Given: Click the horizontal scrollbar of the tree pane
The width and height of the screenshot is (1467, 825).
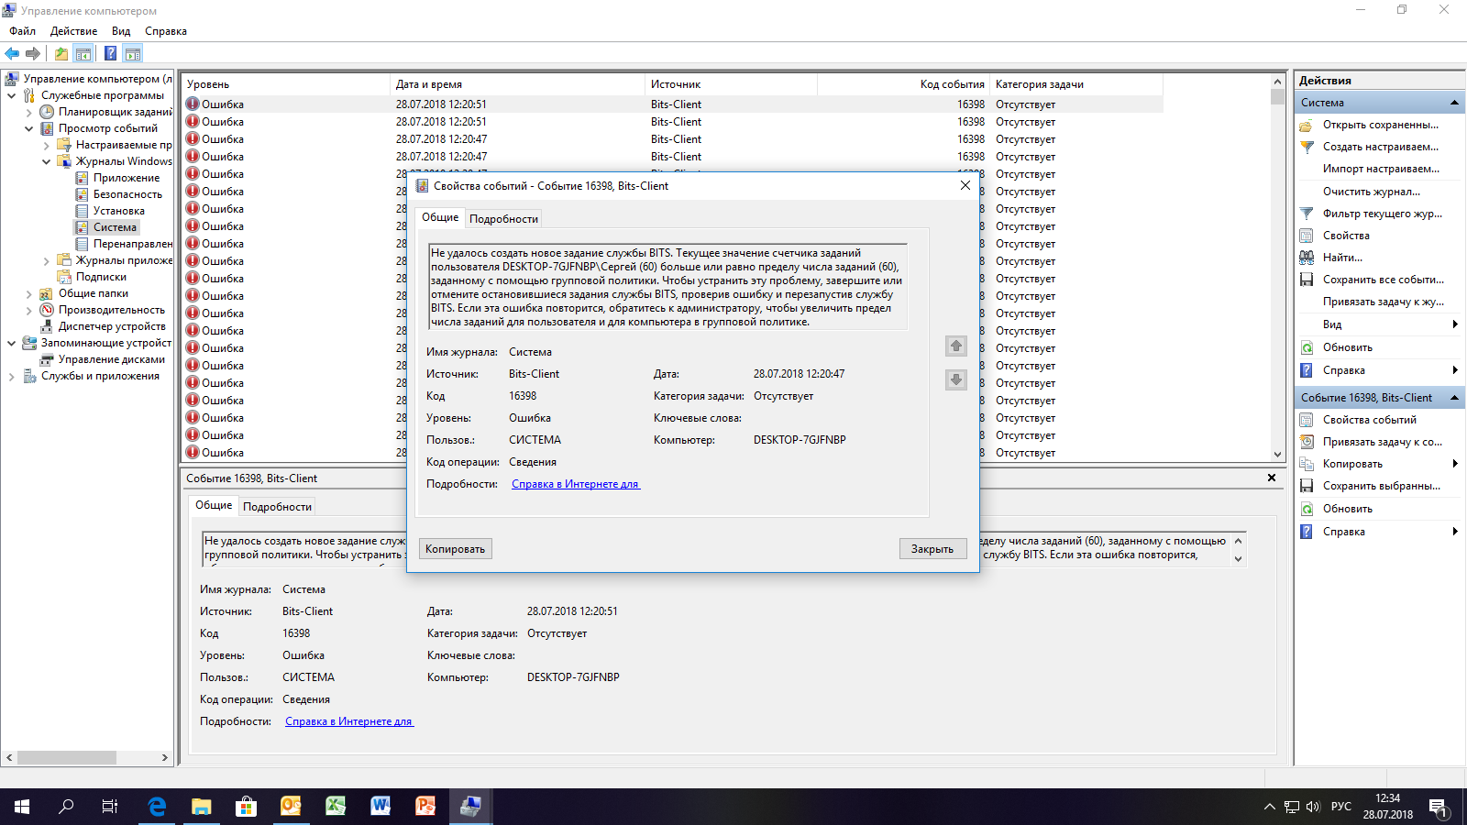Looking at the screenshot, I should (87, 757).
